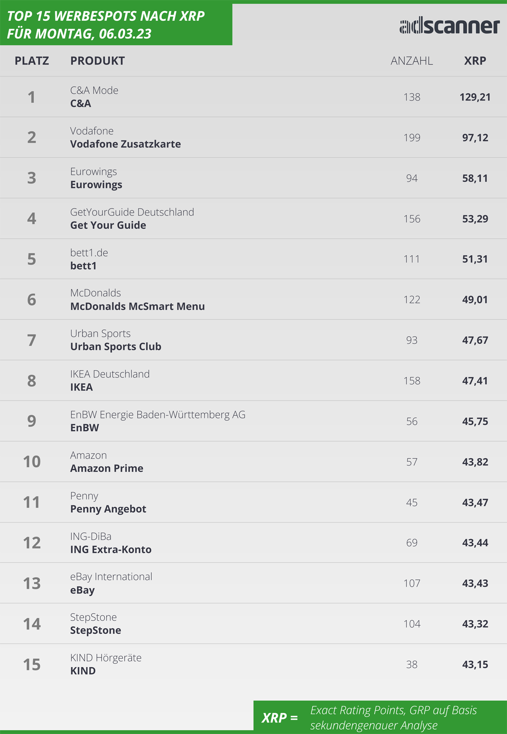Select the IKEA product name
This screenshot has width=507, height=734.
point(82,387)
